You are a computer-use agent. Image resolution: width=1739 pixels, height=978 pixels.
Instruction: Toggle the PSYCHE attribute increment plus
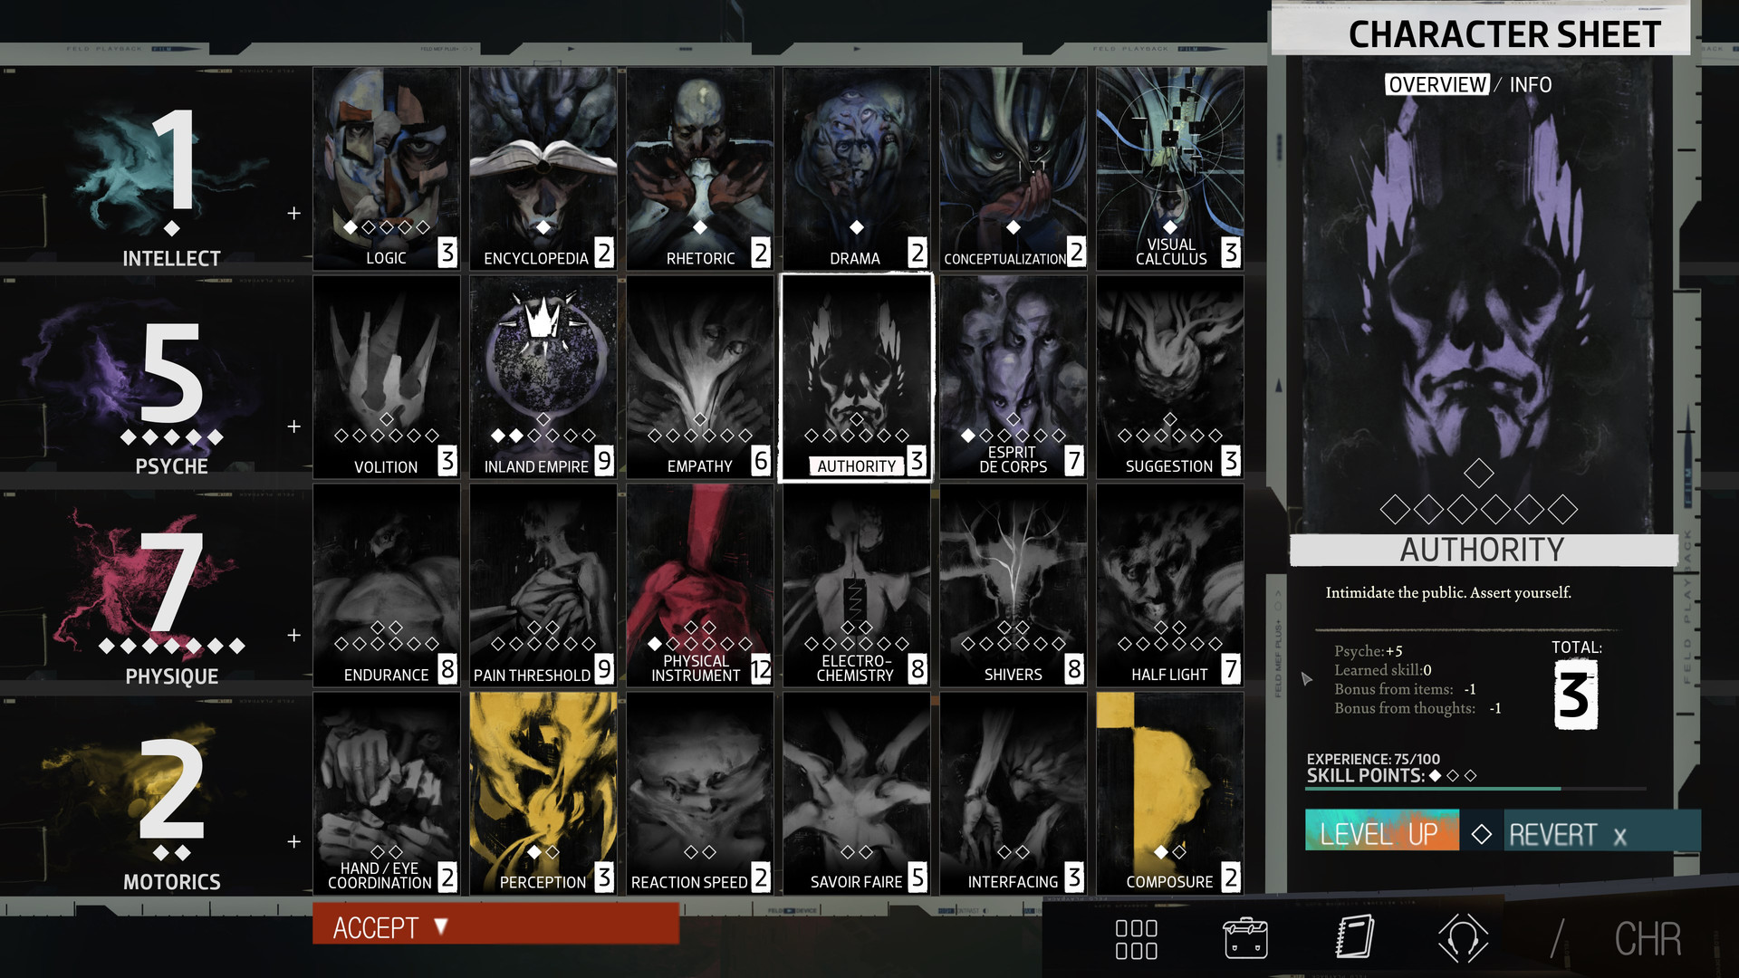(295, 427)
